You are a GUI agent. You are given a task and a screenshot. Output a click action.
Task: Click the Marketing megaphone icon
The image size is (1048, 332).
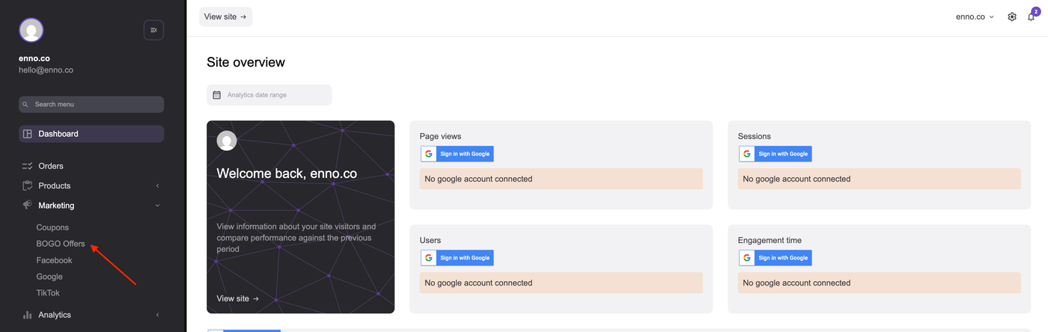click(x=28, y=205)
